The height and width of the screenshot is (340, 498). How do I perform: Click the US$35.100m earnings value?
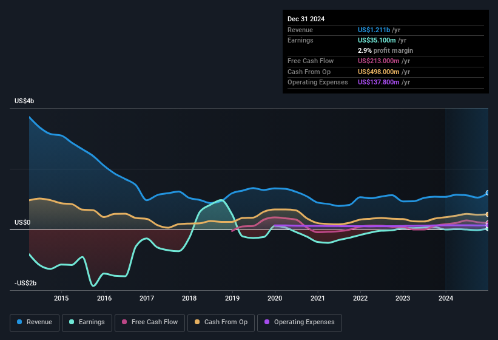pyautogui.click(x=377, y=40)
